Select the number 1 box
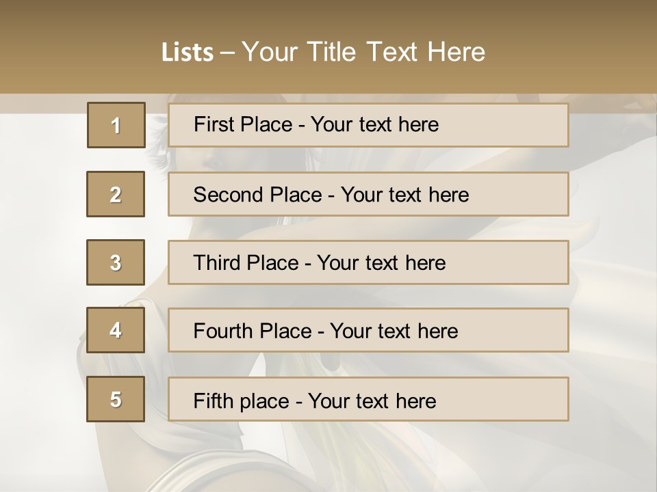The width and height of the screenshot is (657, 492). [x=116, y=125]
